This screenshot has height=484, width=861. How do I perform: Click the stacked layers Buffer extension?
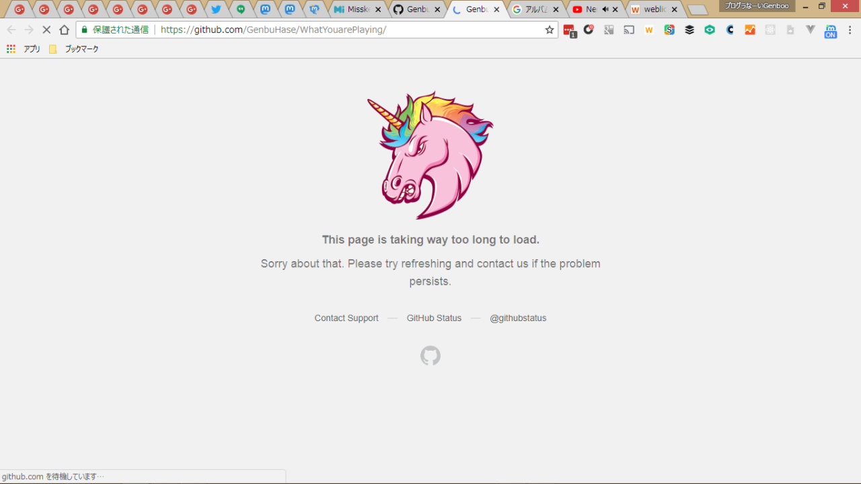click(x=689, y=30)
